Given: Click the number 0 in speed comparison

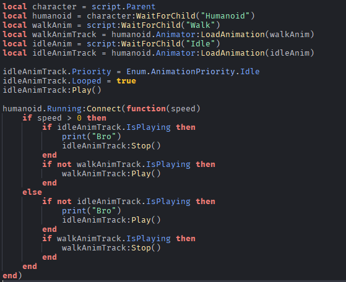Looking at the screenshot, I should (x=79, y=118).
